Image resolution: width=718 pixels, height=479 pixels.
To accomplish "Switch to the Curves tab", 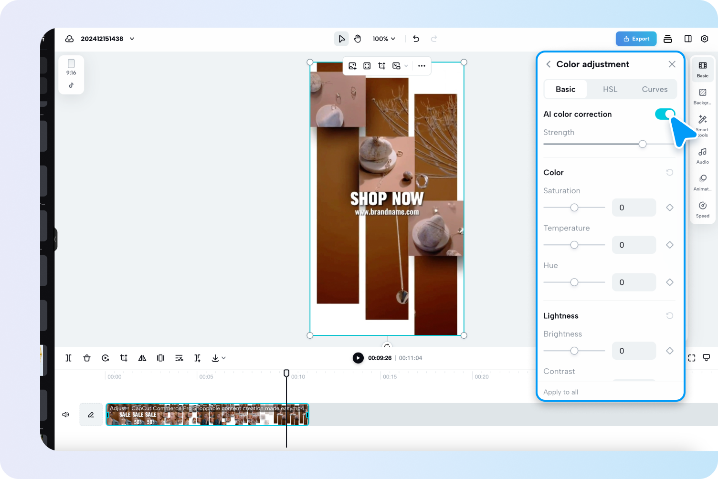I will [x=655, y=89].
